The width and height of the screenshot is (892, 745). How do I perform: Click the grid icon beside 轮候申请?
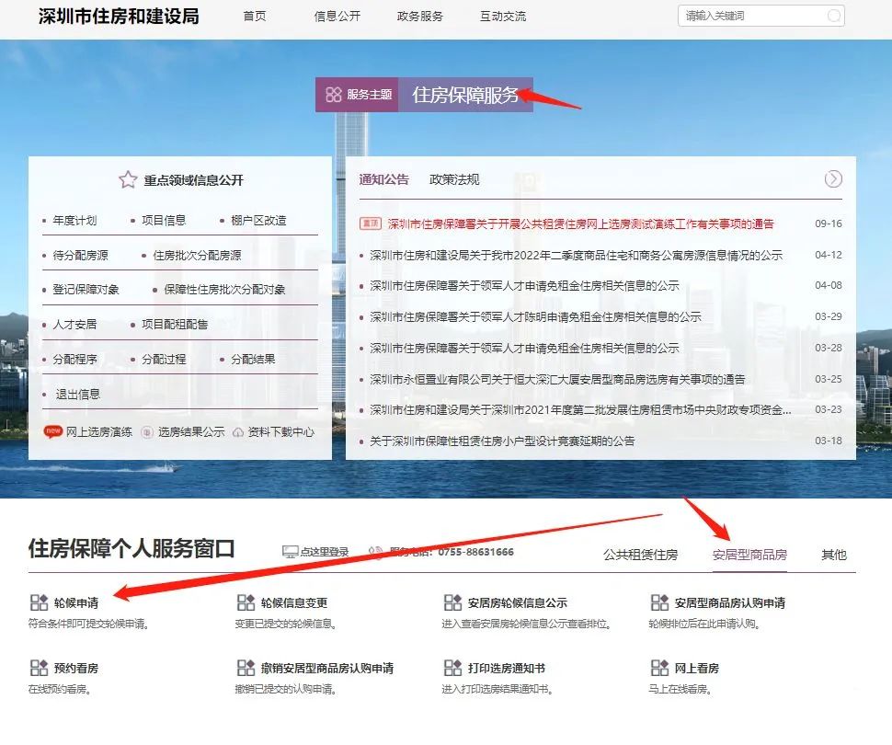click(x=39, y=602)
